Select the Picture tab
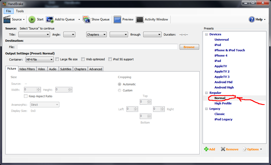 12,69
